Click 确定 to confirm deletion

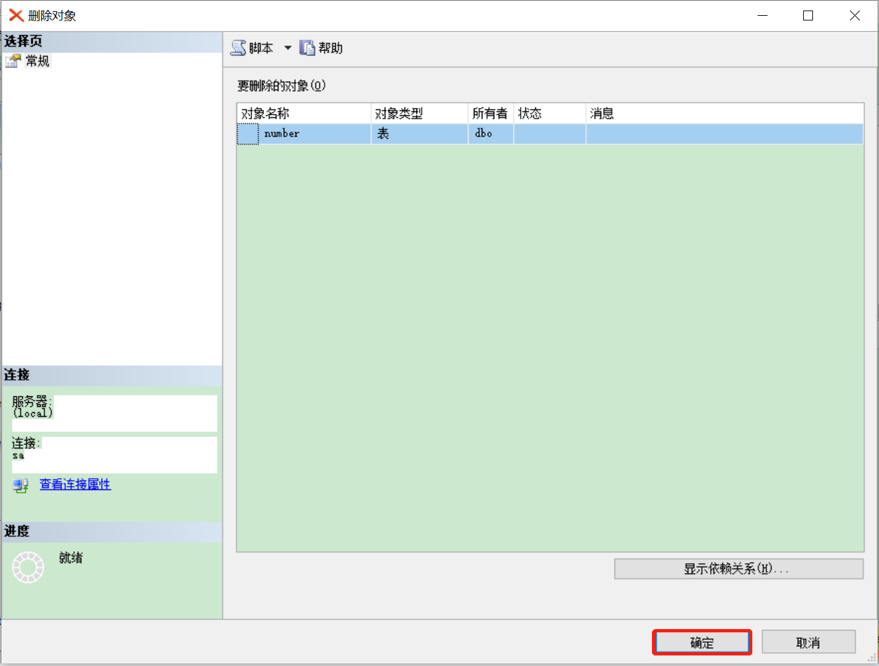(702, 642)
